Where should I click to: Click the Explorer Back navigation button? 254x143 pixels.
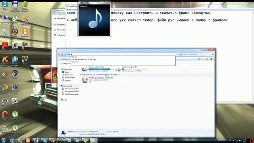point(60,54)
